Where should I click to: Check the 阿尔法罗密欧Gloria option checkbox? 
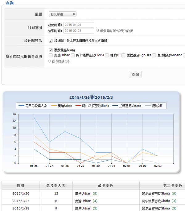(73, 55)
